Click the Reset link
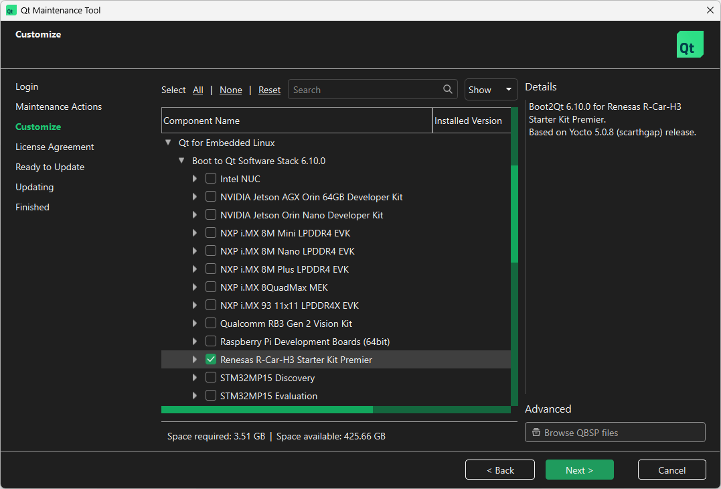Viewport: 721px width, 489px height. point(269,89)
